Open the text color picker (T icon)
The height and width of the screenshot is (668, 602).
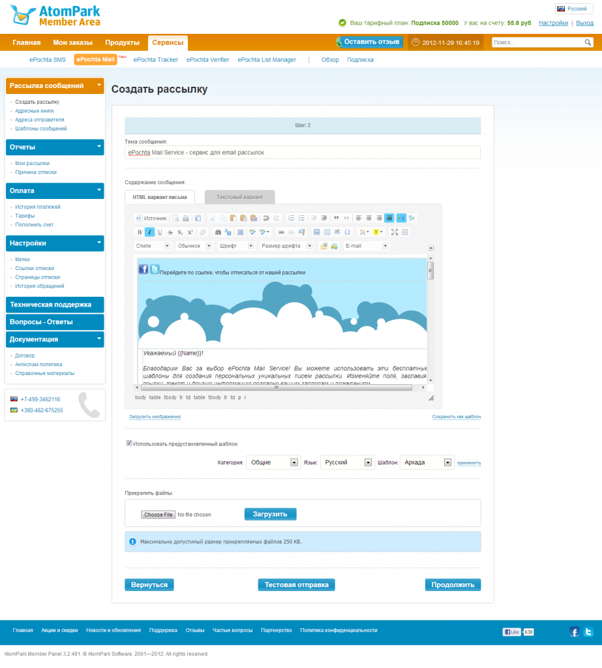[378, 232]
